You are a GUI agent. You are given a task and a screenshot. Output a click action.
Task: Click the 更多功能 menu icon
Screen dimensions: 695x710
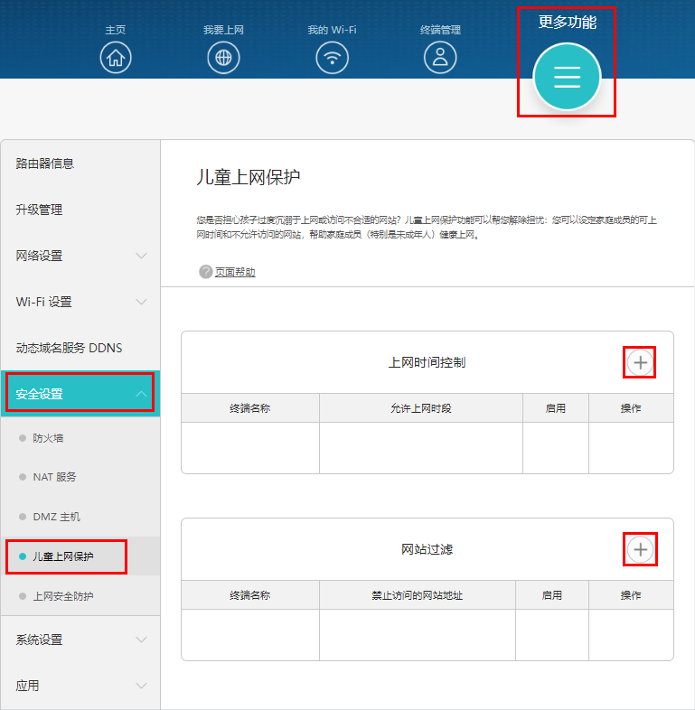click(x=567, y=77)
